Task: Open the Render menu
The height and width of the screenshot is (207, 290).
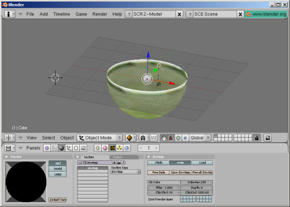Action: pyautogui.click(x=100, y=14)
